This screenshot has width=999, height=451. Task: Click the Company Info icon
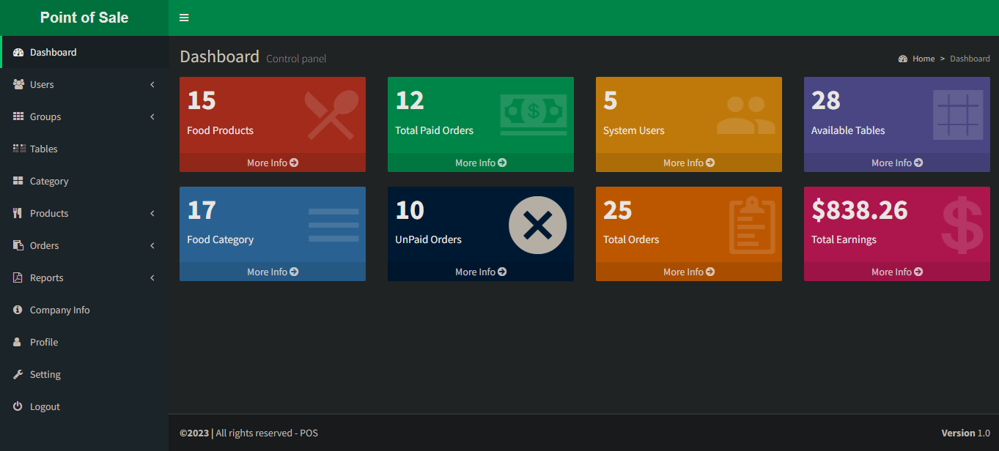click(x=18, y=310)
